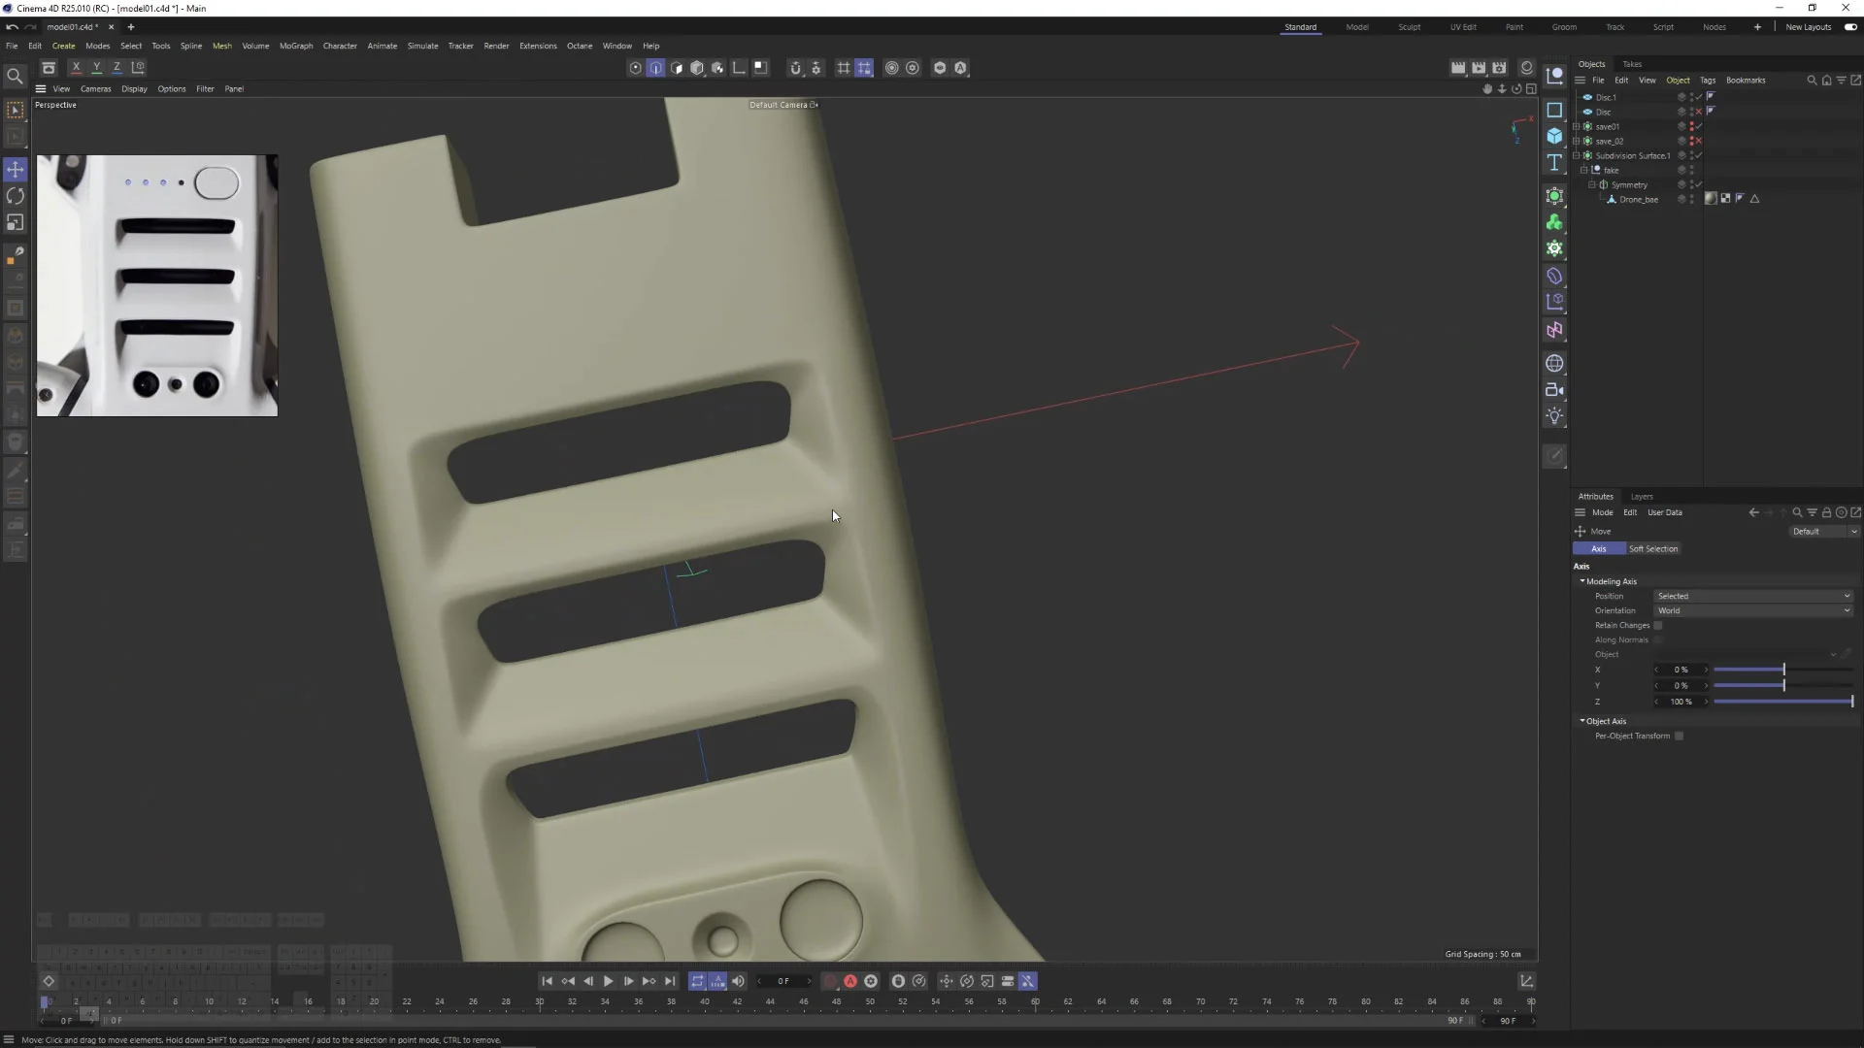The height and width of the screenshot is (1048, 1864).
Task: Click Play Forwards in timeline
Action: [x=609, y=981]
